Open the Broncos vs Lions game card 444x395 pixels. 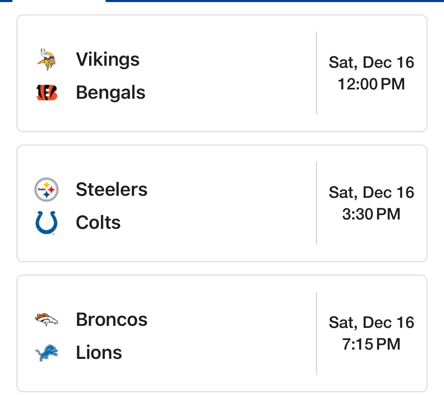222,333
